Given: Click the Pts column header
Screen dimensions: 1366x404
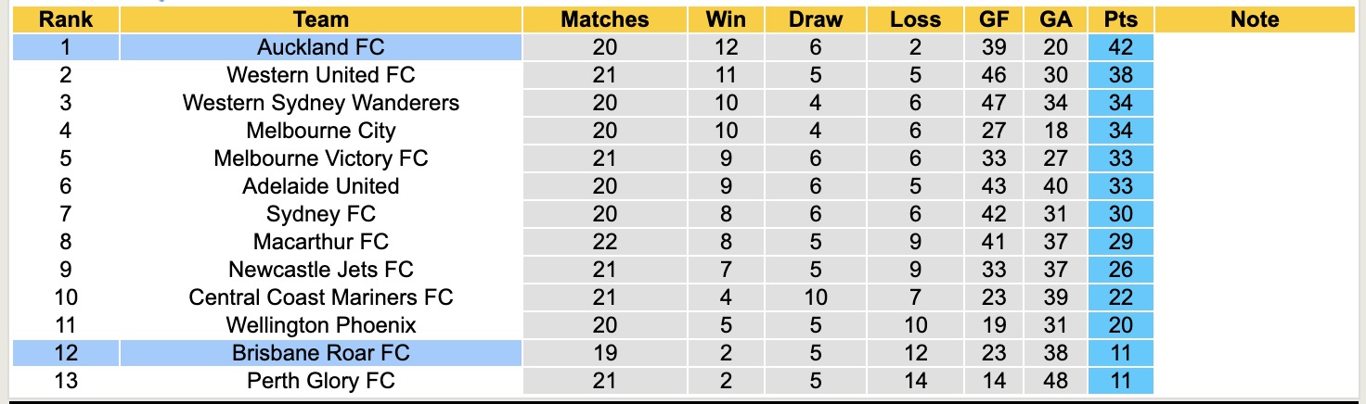Looking at the screenshot, I should coord(1120,19).
